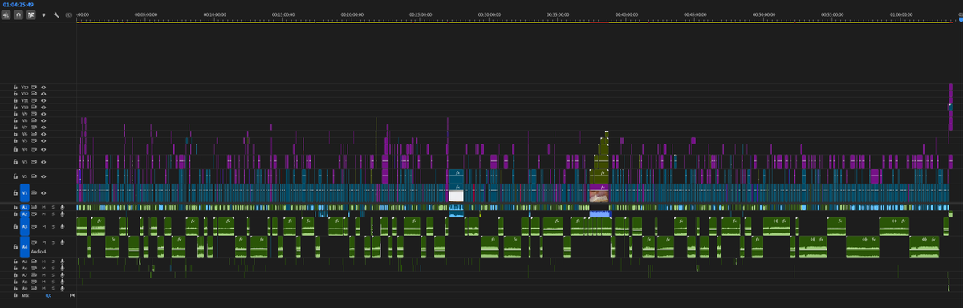Toggle lock on the Mix track
963x308 pixels.
point(15,295)
